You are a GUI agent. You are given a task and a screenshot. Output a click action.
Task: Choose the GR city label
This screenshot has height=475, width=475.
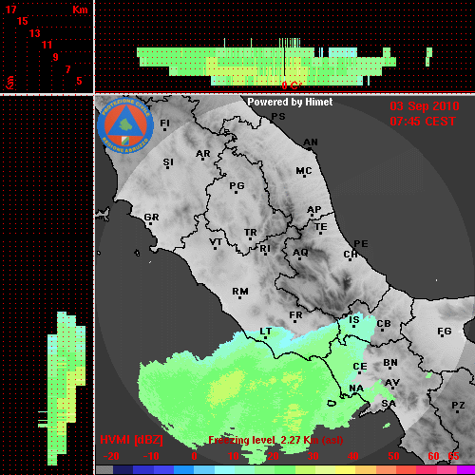point(151,218)
